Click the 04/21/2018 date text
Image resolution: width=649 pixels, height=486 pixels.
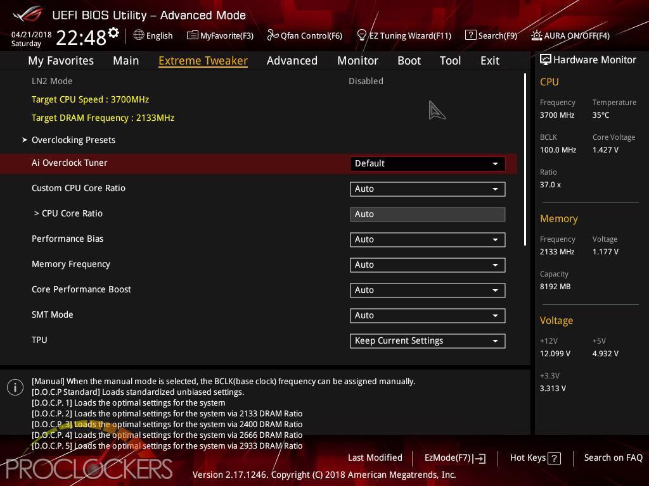(x=32, y=35)
